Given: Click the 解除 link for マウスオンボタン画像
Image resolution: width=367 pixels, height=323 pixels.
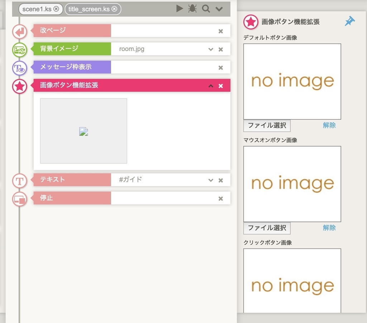Looking at the screenshot, I should click(x=329, y=228).
